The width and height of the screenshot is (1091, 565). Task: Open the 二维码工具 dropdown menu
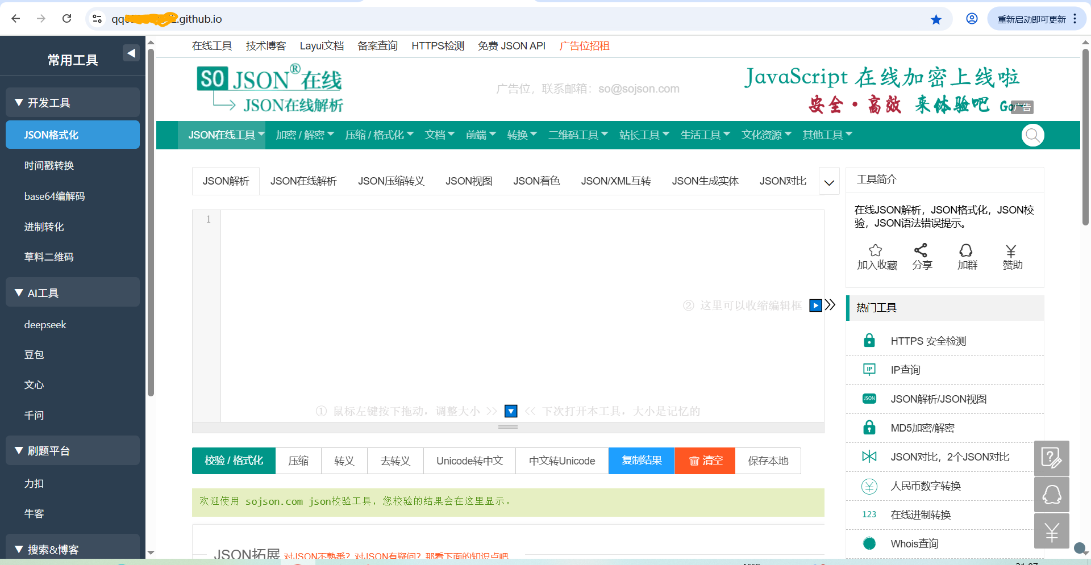(578, 135)
